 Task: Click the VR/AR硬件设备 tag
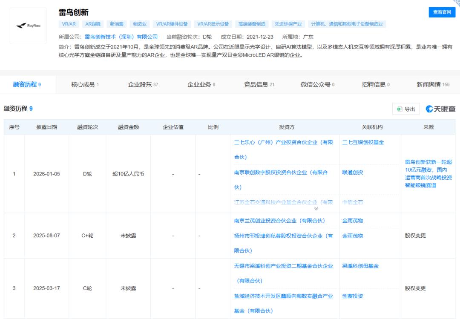[x=172, y=24]
